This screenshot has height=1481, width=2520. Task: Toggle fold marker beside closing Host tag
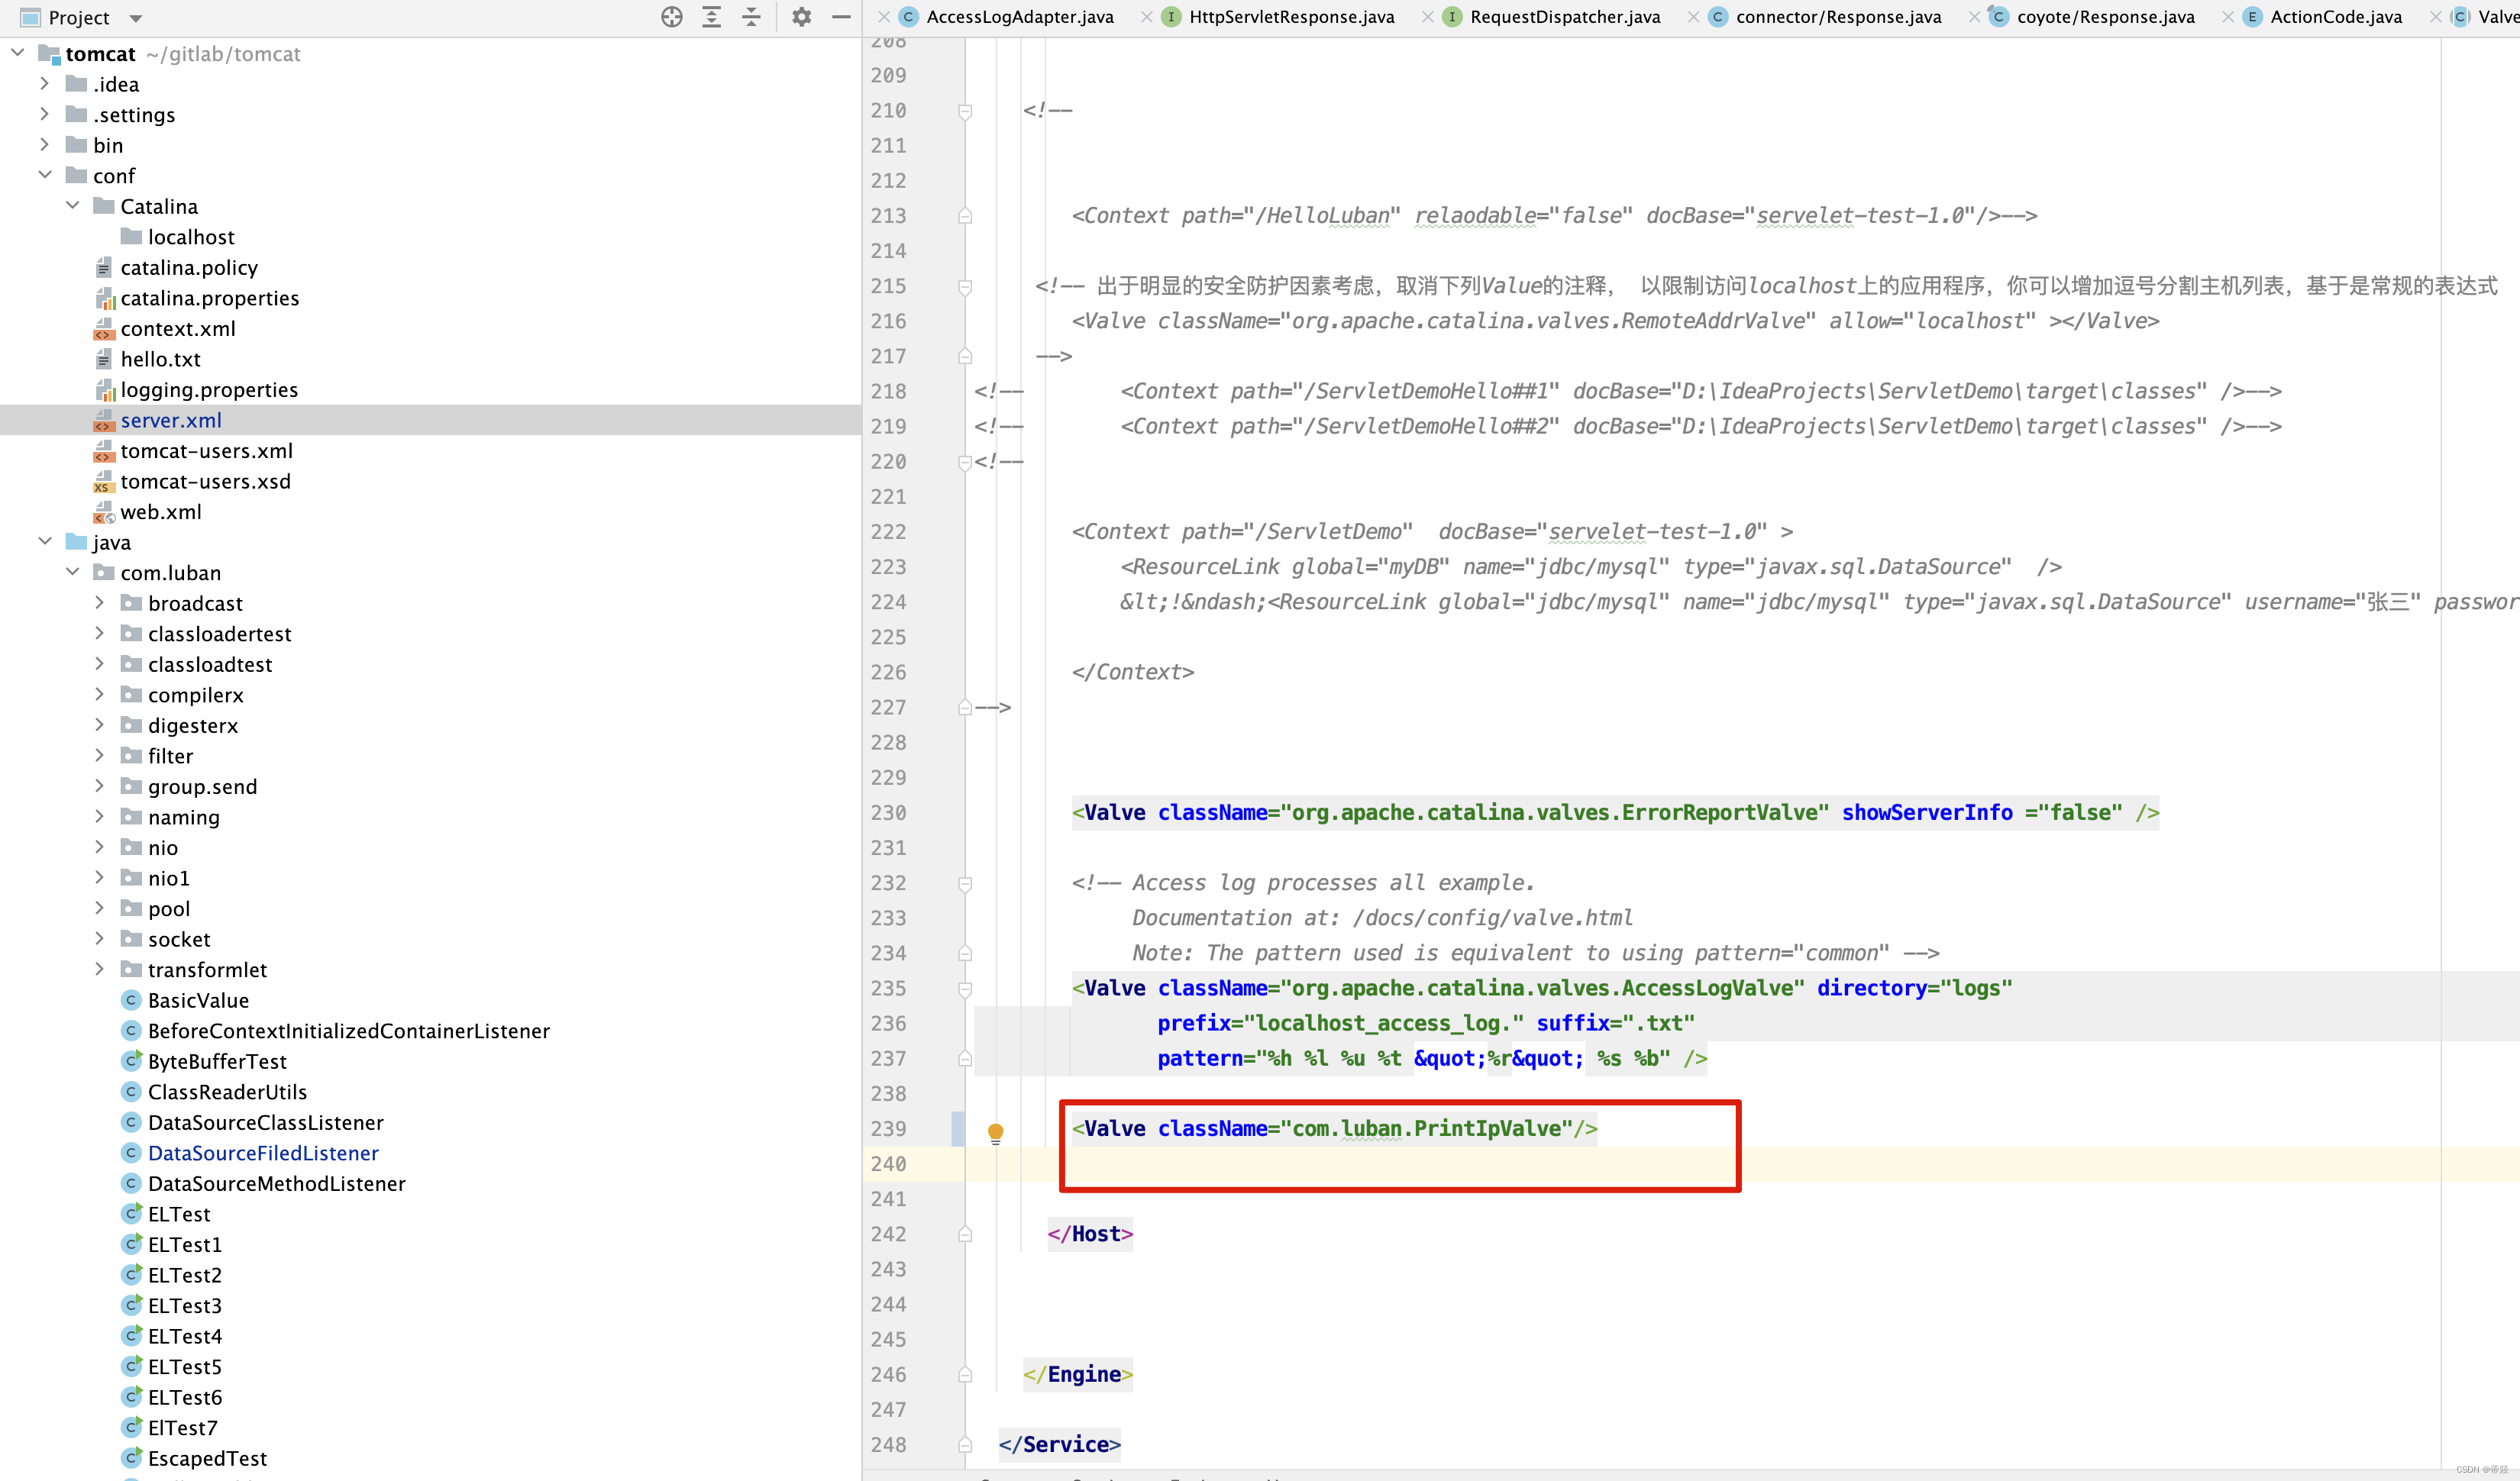(x=965, y=1234)
